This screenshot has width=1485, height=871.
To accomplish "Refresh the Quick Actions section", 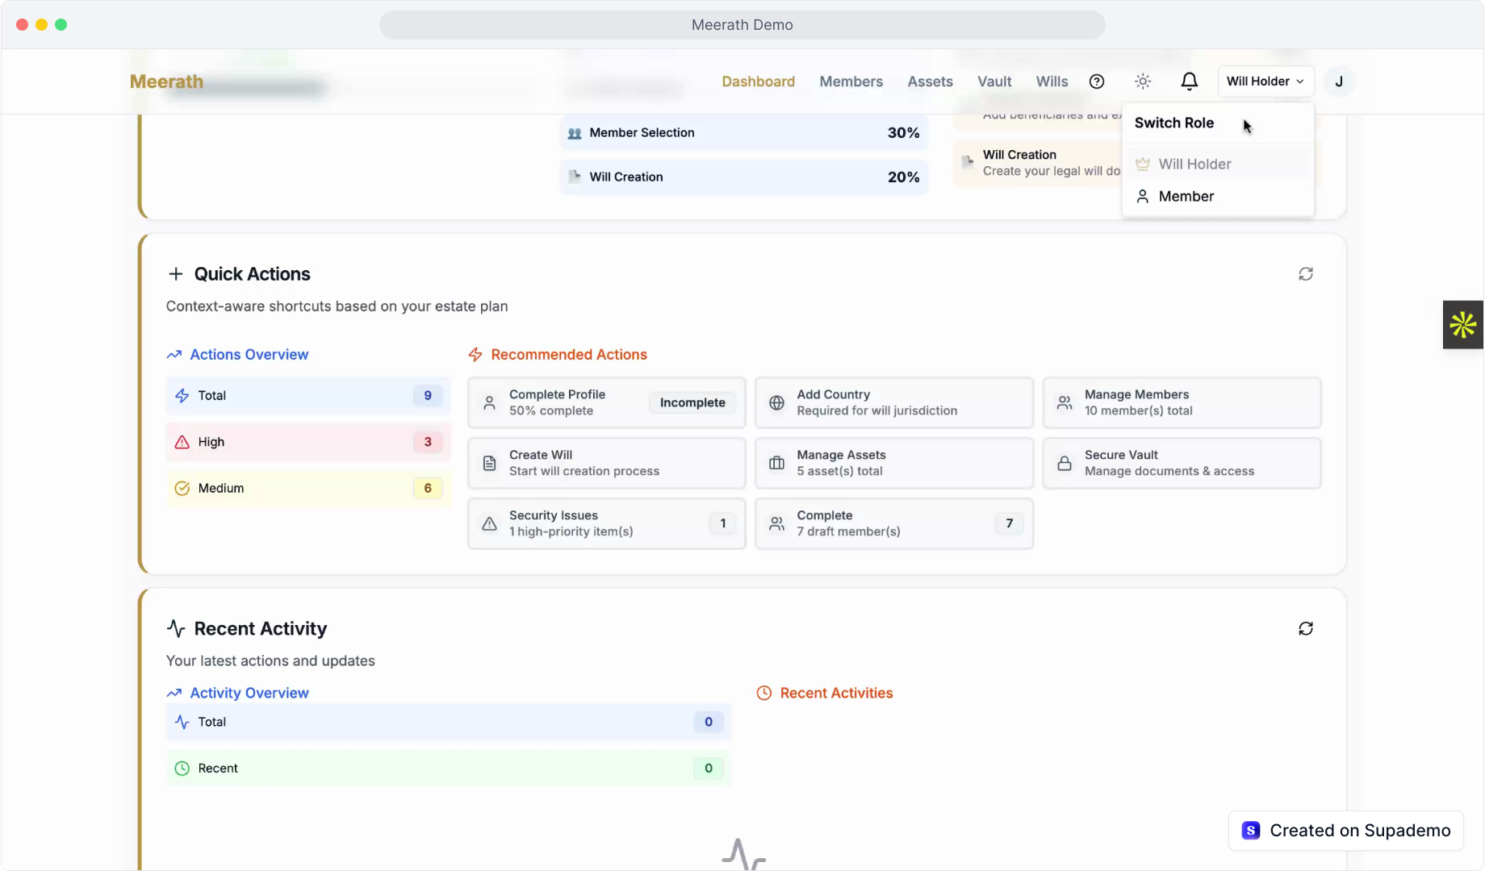I will [x=1306, y=274].
